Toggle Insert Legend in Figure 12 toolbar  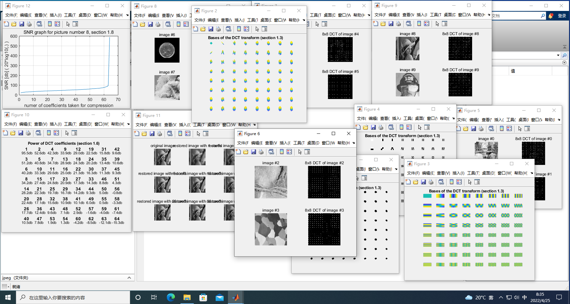(x=57, y=24)
